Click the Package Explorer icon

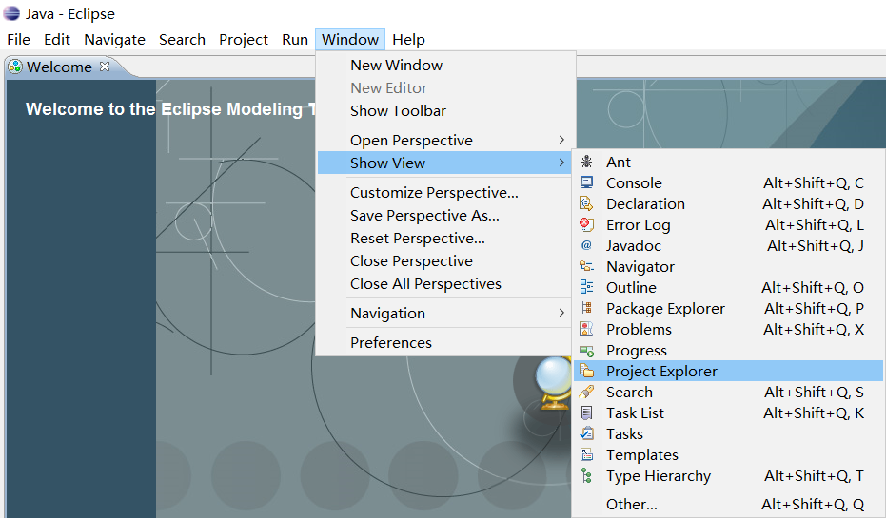tap(586, 308)
